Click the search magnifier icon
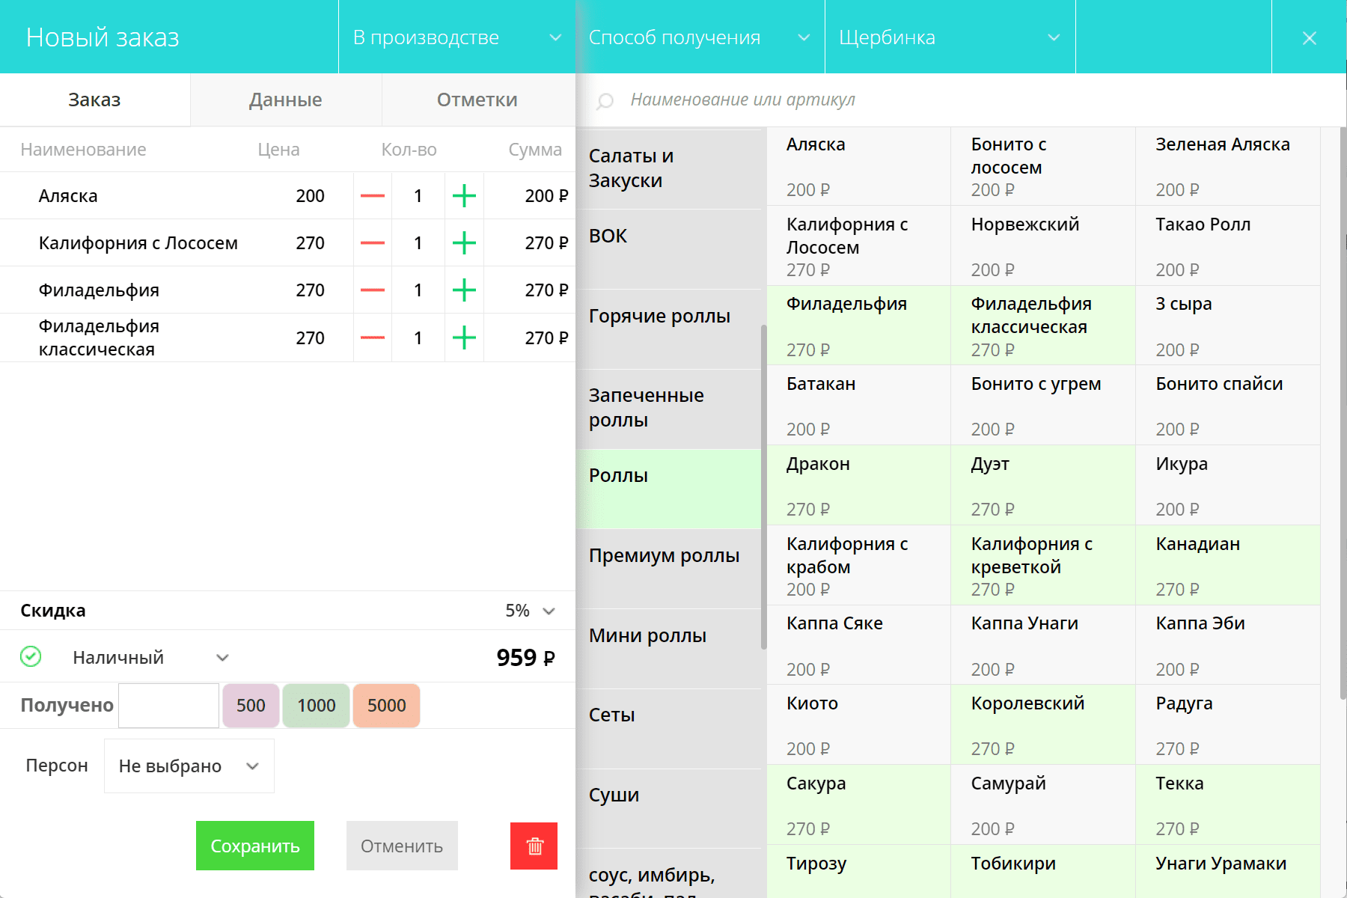This screenshot has width=1347, height=898. (x=605, y=100)
